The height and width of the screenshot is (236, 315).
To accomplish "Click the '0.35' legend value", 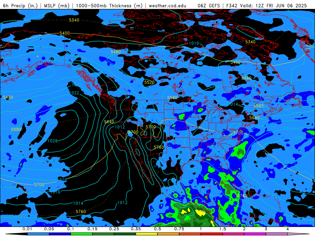I will tap(136, 229).
